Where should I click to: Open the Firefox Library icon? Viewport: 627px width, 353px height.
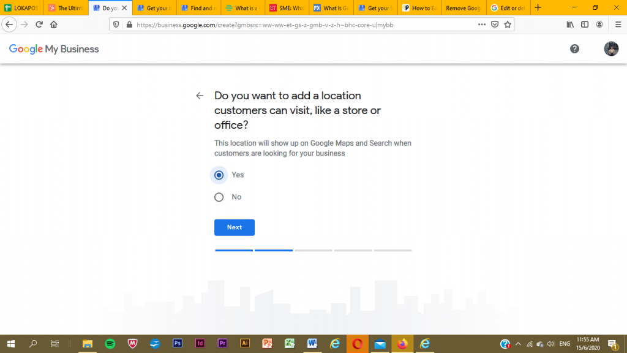(570, 25)
